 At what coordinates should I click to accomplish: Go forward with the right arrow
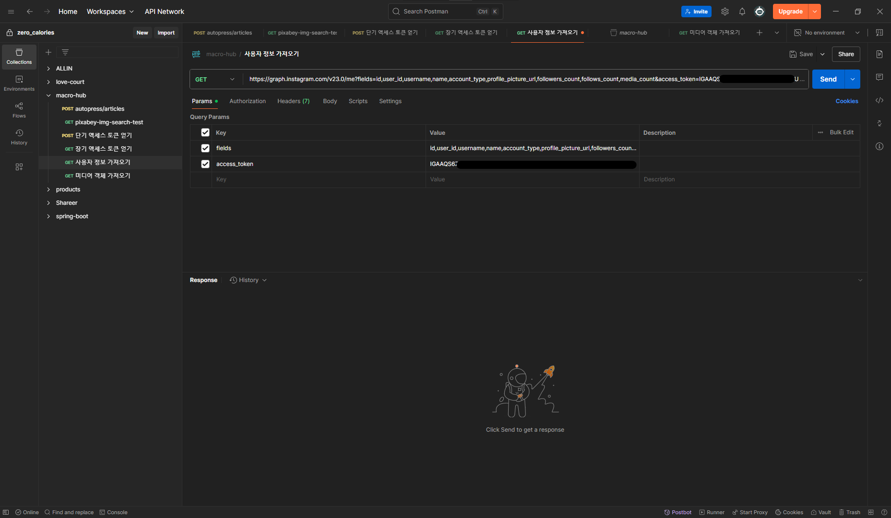tap(47, 12)
